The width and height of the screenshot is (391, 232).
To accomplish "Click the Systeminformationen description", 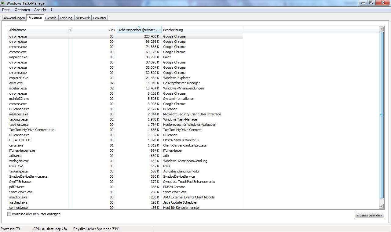I will [x=179, y=99].
